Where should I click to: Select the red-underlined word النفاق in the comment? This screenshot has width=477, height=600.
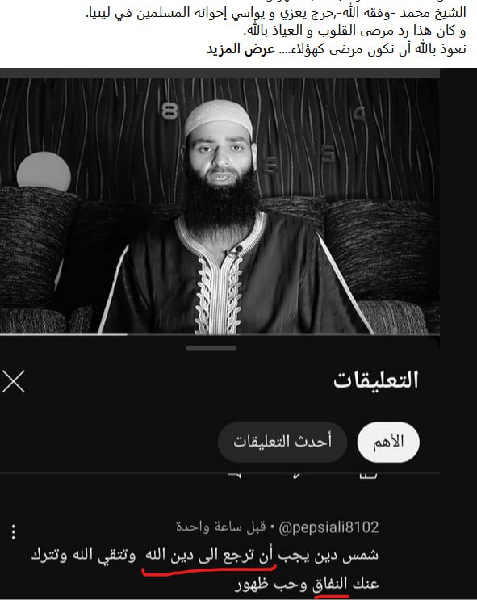pos(330,585)
